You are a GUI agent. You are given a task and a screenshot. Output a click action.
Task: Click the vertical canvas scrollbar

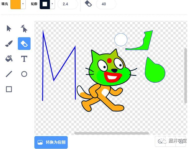pos(186,76)
